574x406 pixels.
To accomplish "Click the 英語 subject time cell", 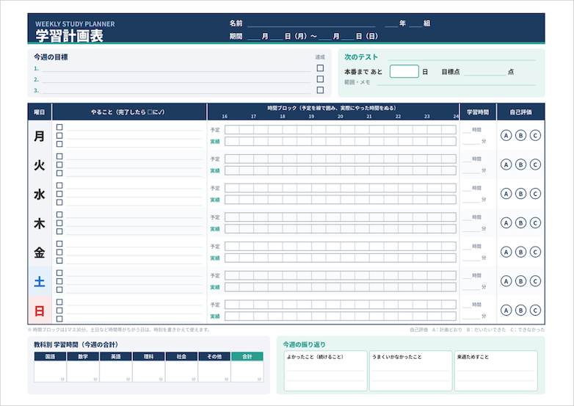I will pos(116,371).
